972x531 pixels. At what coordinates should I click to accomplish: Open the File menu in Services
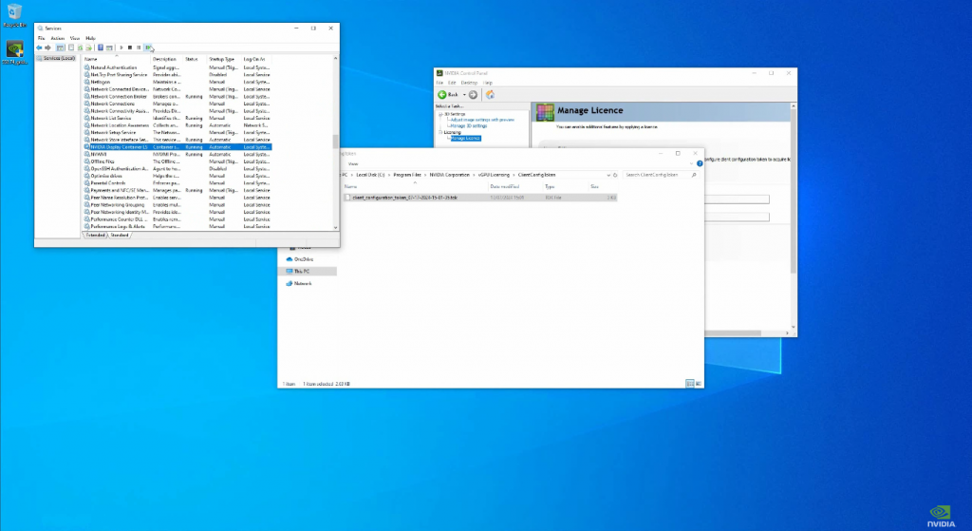click(x=42, y=38)
